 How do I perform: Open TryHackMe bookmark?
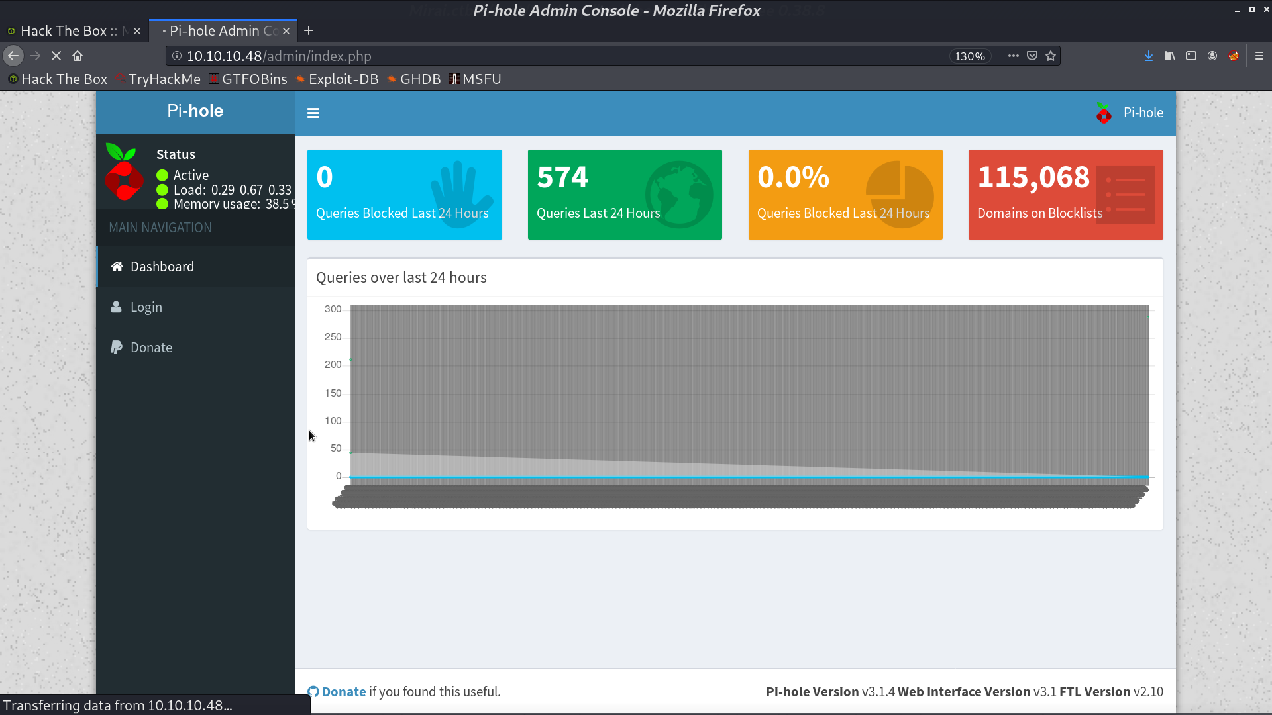[x=158, y=79]
